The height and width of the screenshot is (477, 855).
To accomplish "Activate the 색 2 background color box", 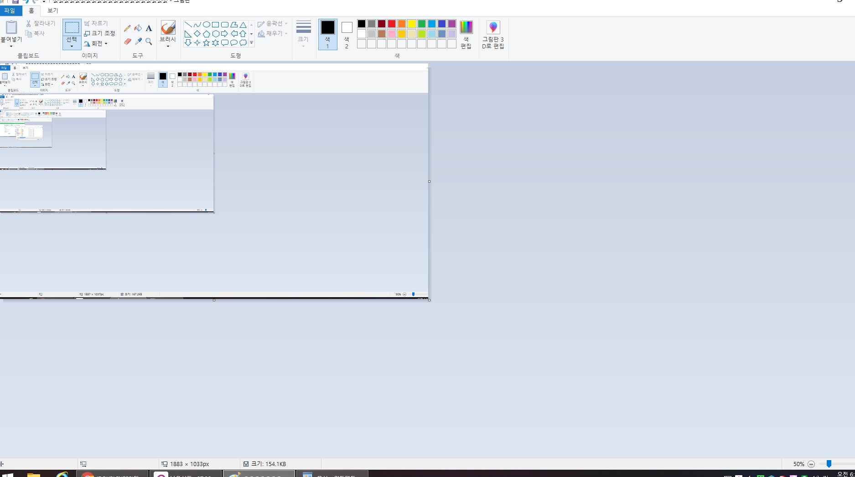I will point(347,35).
